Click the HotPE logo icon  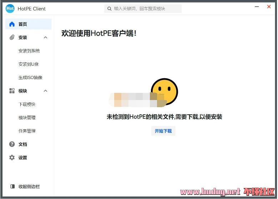[10, 9]
